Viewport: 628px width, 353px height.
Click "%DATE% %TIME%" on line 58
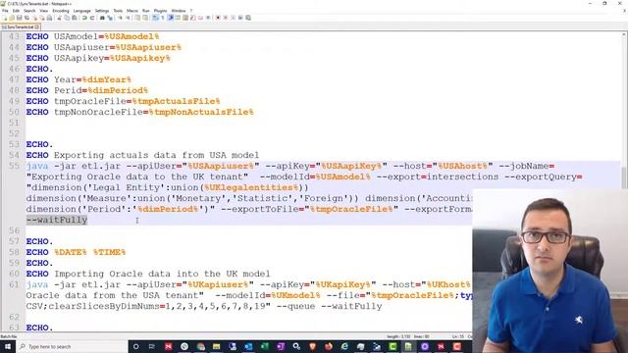click(x=90, y=252)
